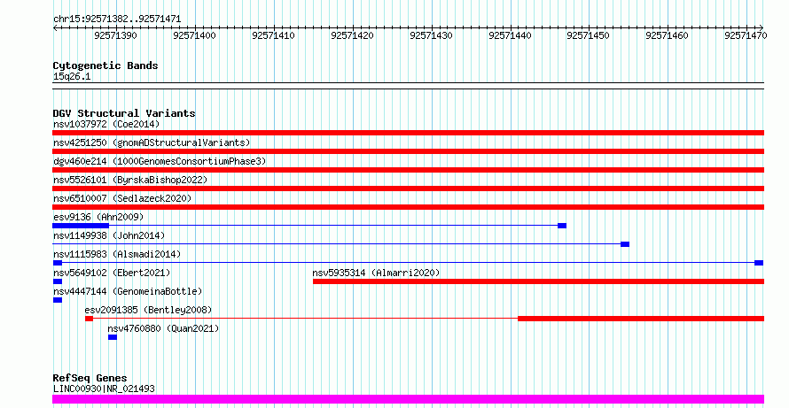The image size is (789, 408).
Task: Click the RefSeq Genes track title
Action: pyautogui.click(x=90, y=379)
